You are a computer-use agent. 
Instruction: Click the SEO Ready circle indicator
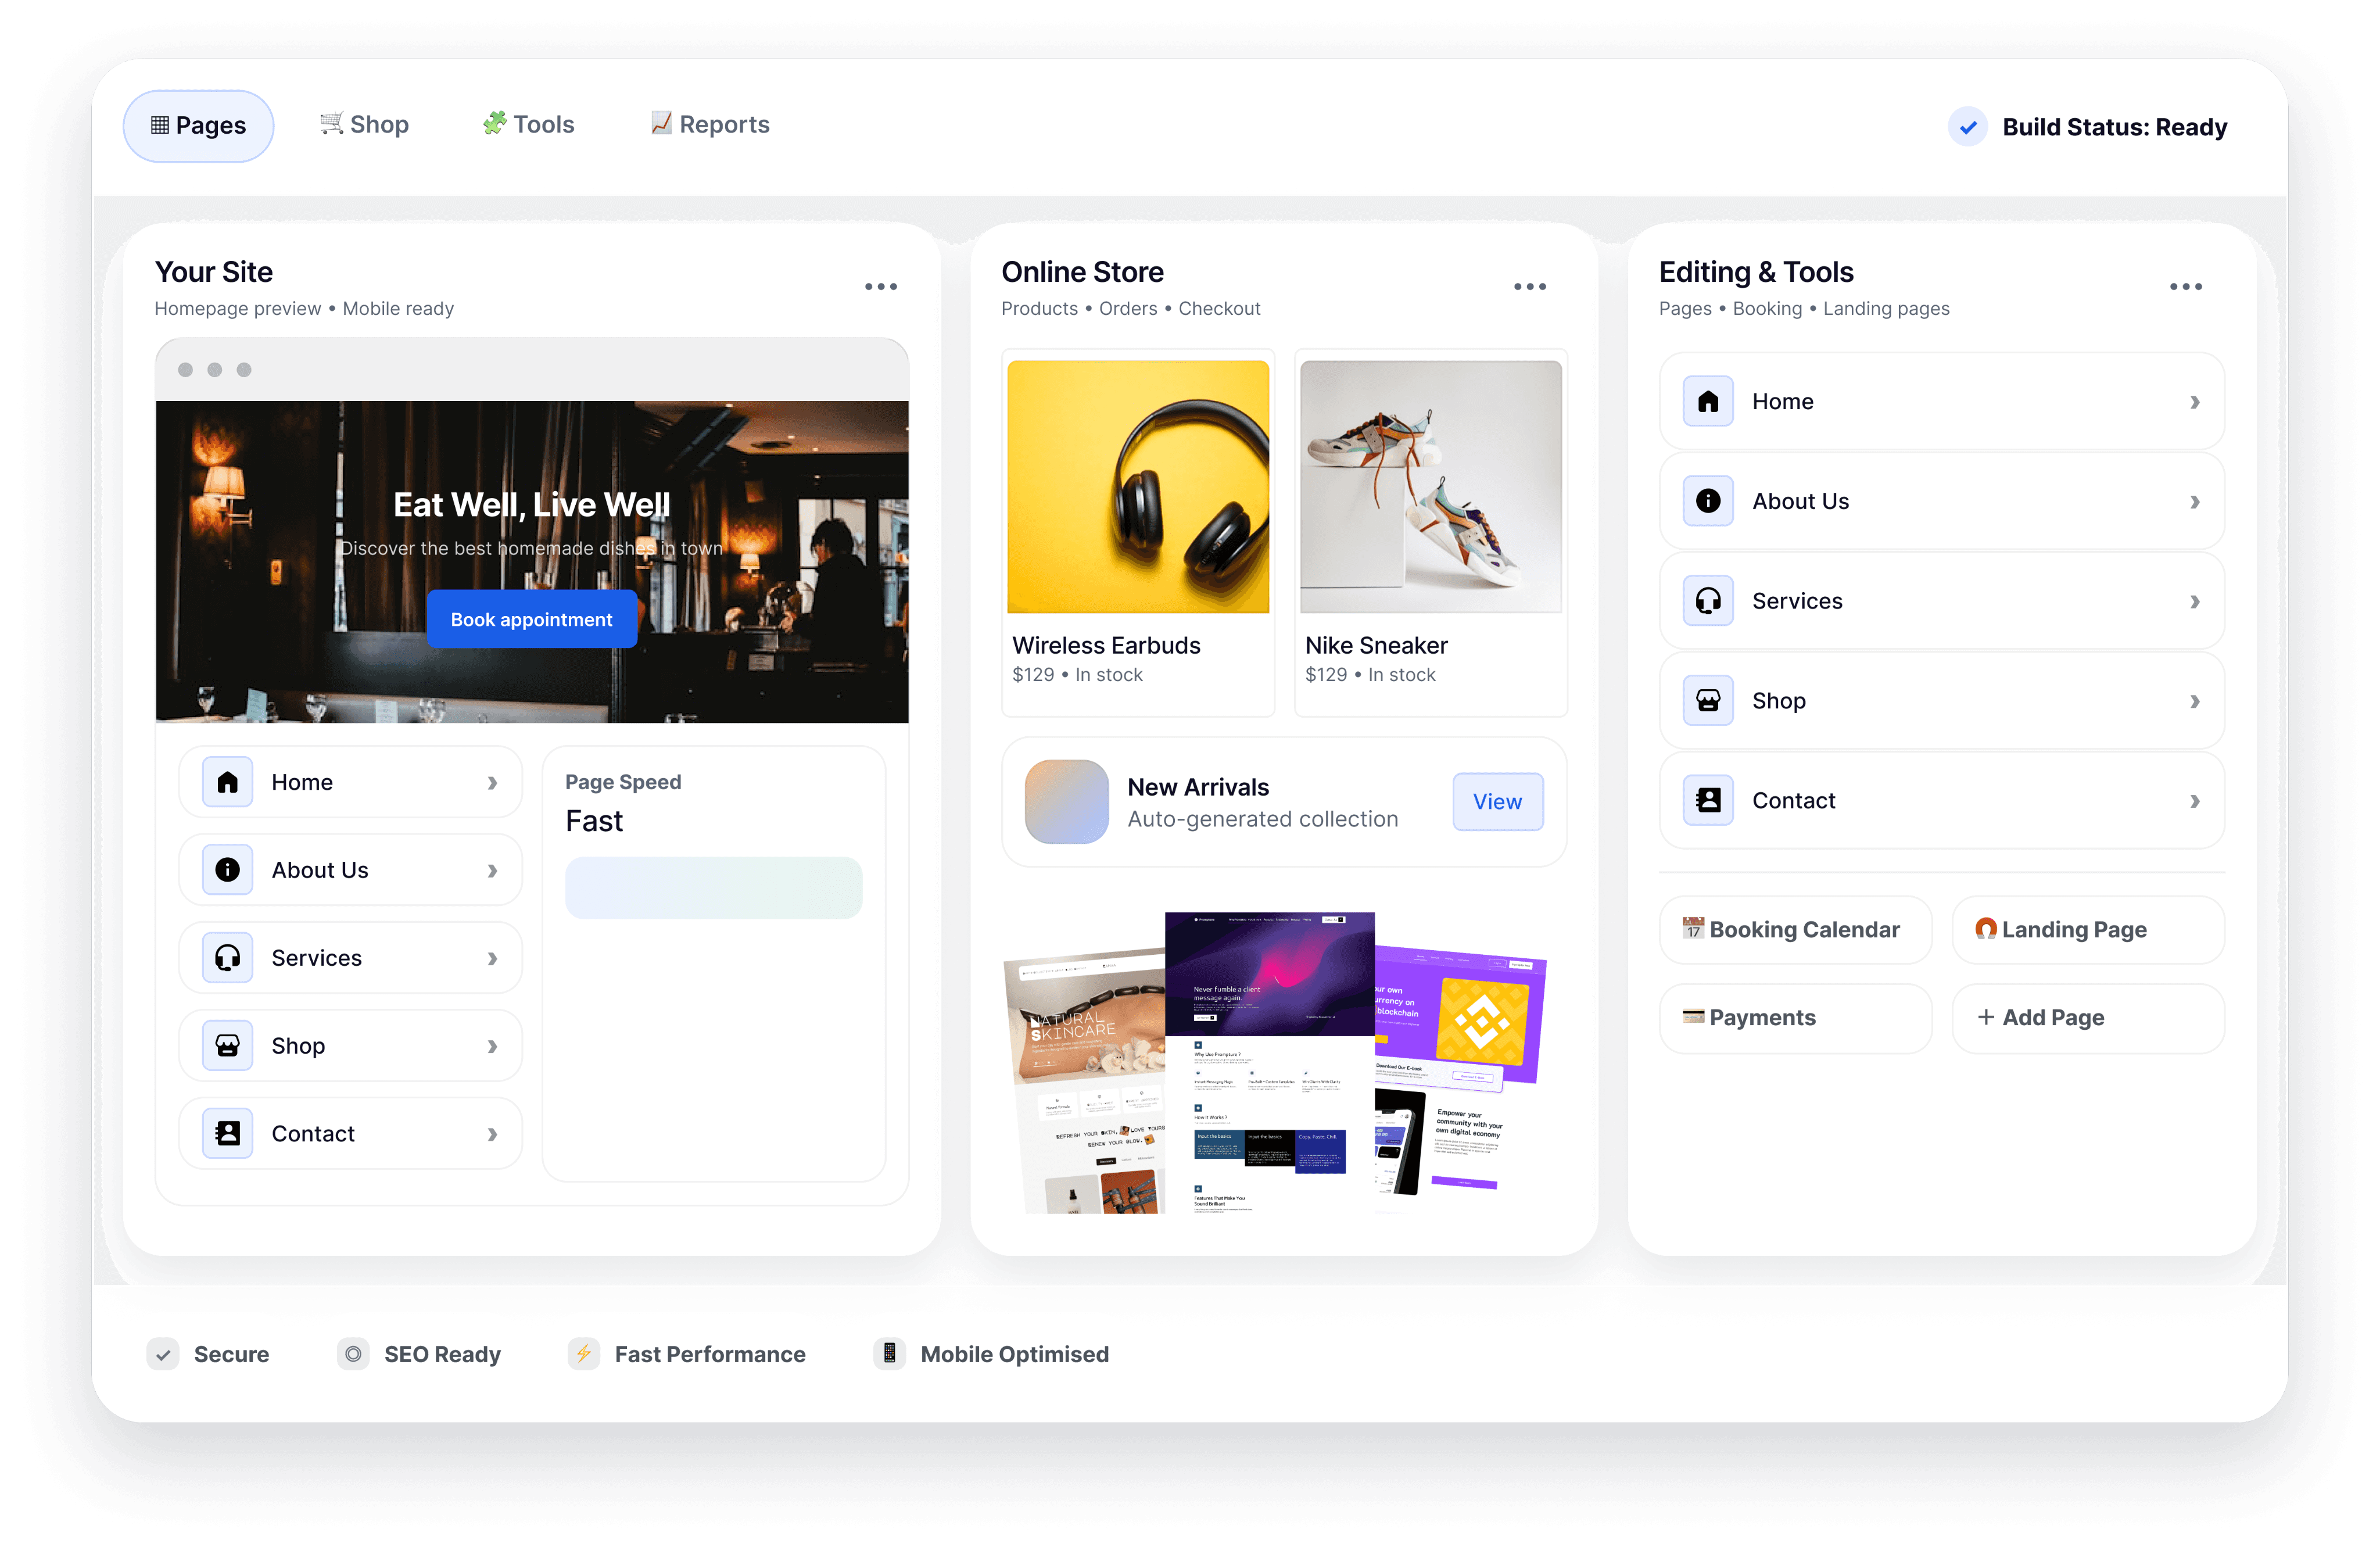(x=353, y=1354)
